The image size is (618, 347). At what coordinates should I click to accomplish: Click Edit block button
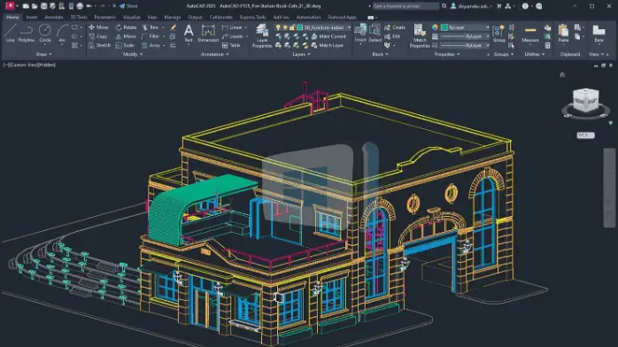tap(392, 36)
